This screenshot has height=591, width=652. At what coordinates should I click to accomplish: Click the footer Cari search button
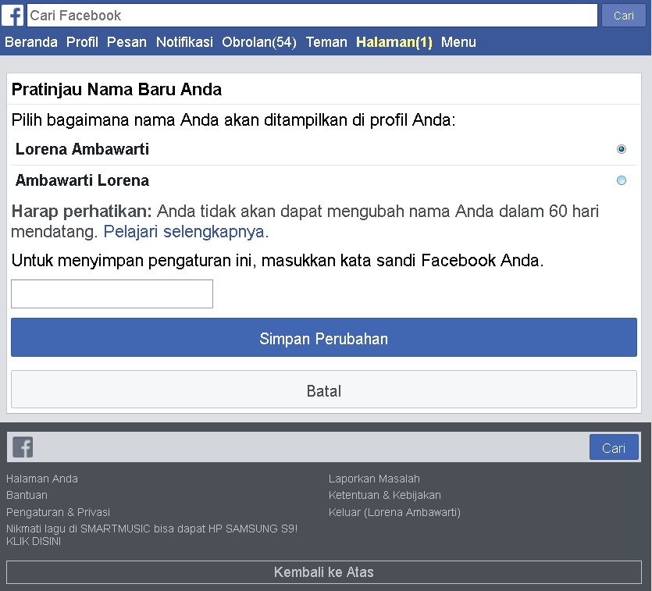pyautogui.click(x=614, y=447)
